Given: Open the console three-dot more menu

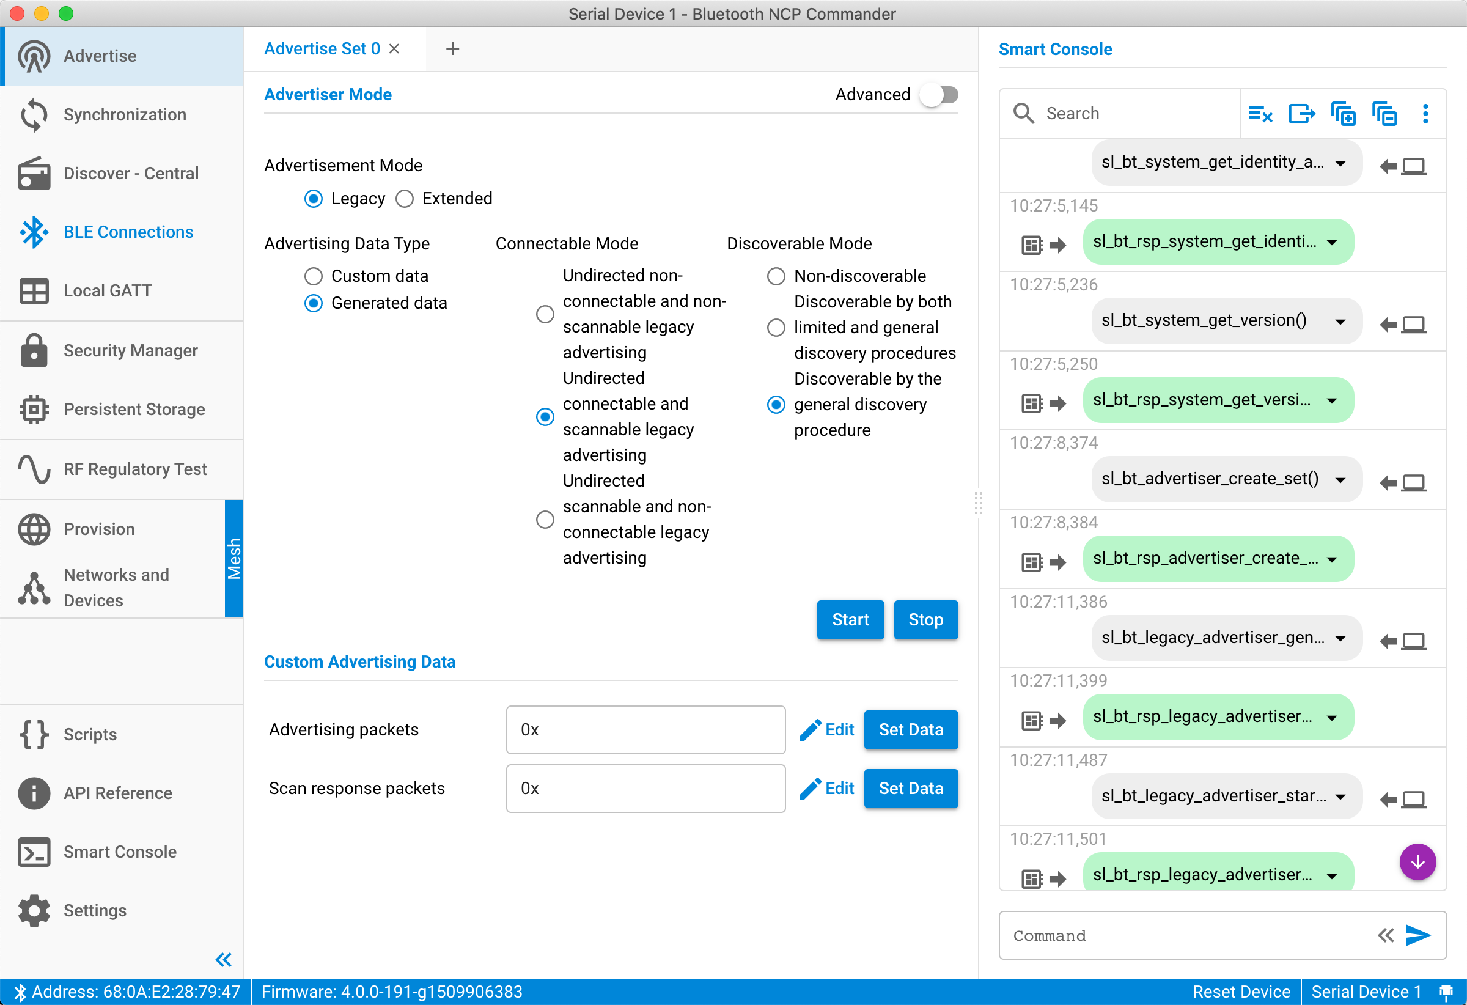Looking at the screenshot, I should [x=1425, y=114].
